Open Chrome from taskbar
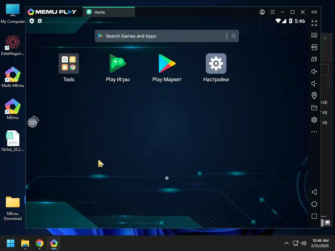Image resolution: width=335 pixels, height=251 pixels. [40, 243]
